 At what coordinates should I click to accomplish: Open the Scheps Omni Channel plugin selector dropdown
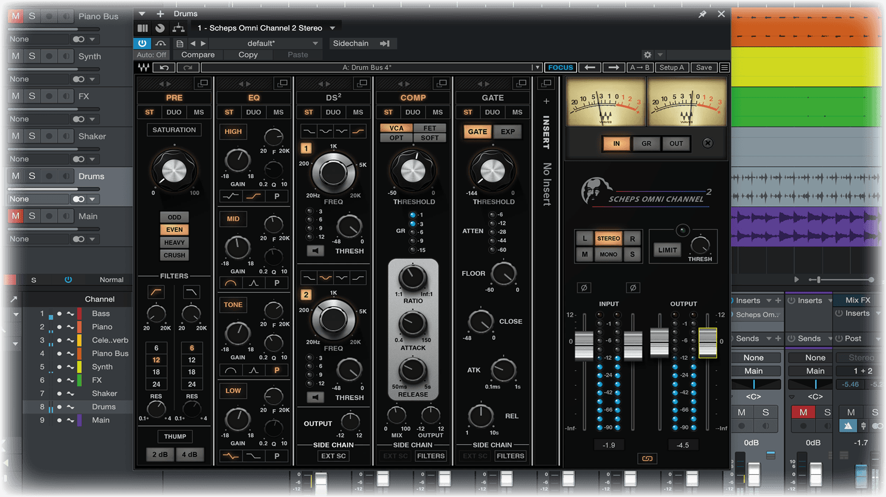point(333,28)
